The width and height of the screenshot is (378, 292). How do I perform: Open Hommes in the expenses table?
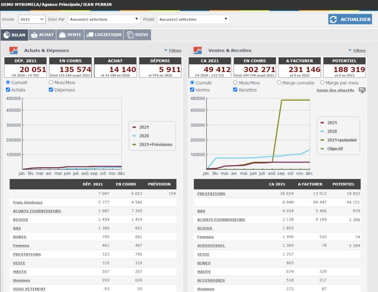[x=22, y=280]
